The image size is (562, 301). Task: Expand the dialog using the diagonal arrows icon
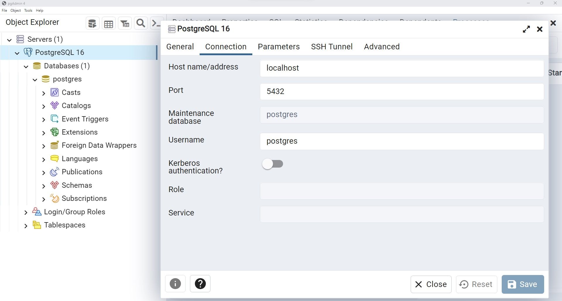click(526, 29)
